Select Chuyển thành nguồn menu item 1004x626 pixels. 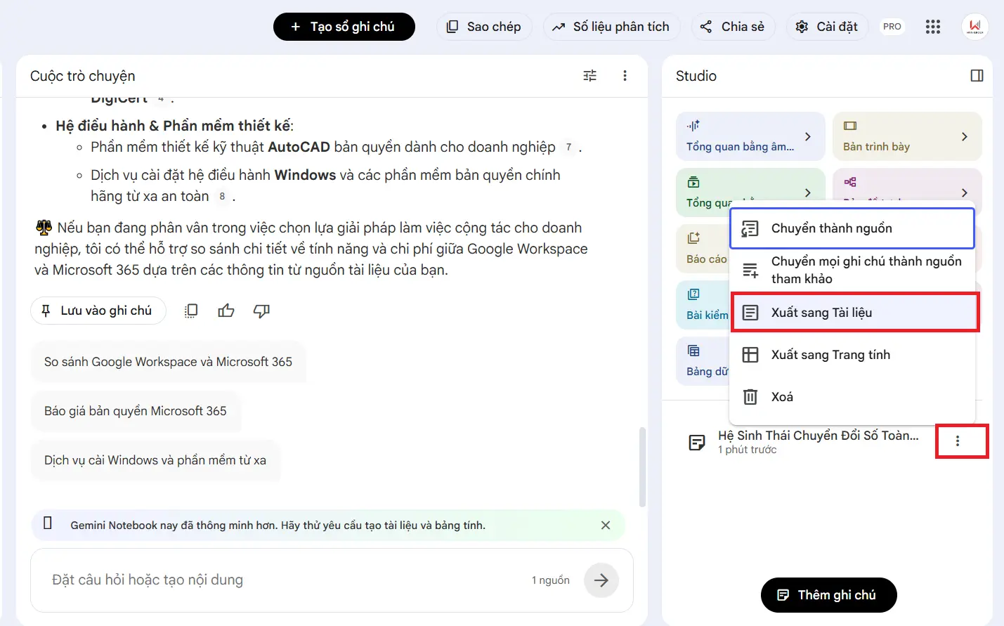tap(852, 228)
